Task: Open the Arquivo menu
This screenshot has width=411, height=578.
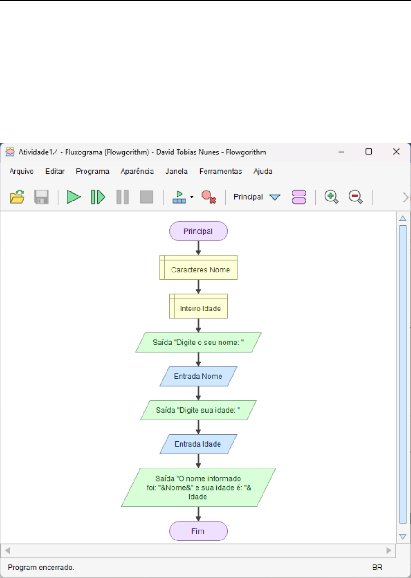Action: 21,172
